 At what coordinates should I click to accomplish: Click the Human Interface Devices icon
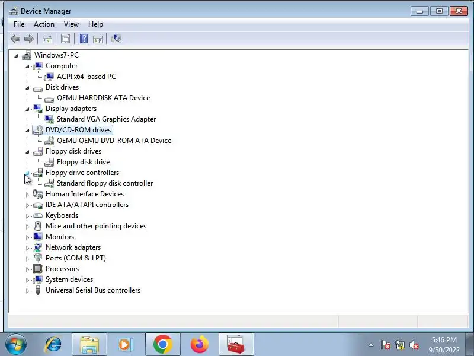[x=38, y=194]
